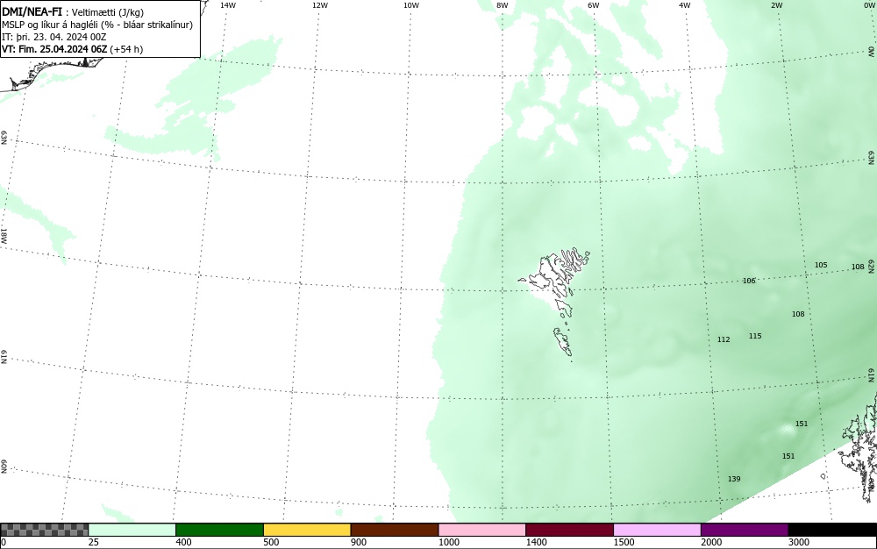This screenshot has height=549, width=877.
Task: Select the pink 1000–1400 legend swatch
Action: pos(482,530)
